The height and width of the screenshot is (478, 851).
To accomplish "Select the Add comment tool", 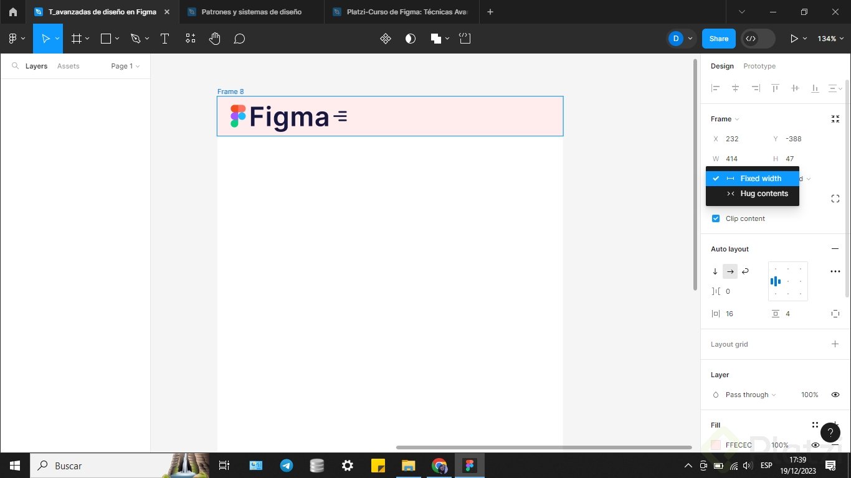I will [x=239, y=39].
